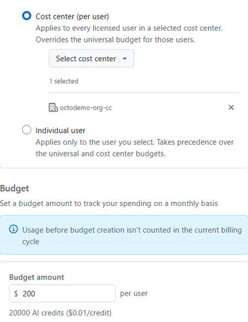The image size is (248, 322).
Task: Select the Individual user radio option
Action: tap(26, 130)
